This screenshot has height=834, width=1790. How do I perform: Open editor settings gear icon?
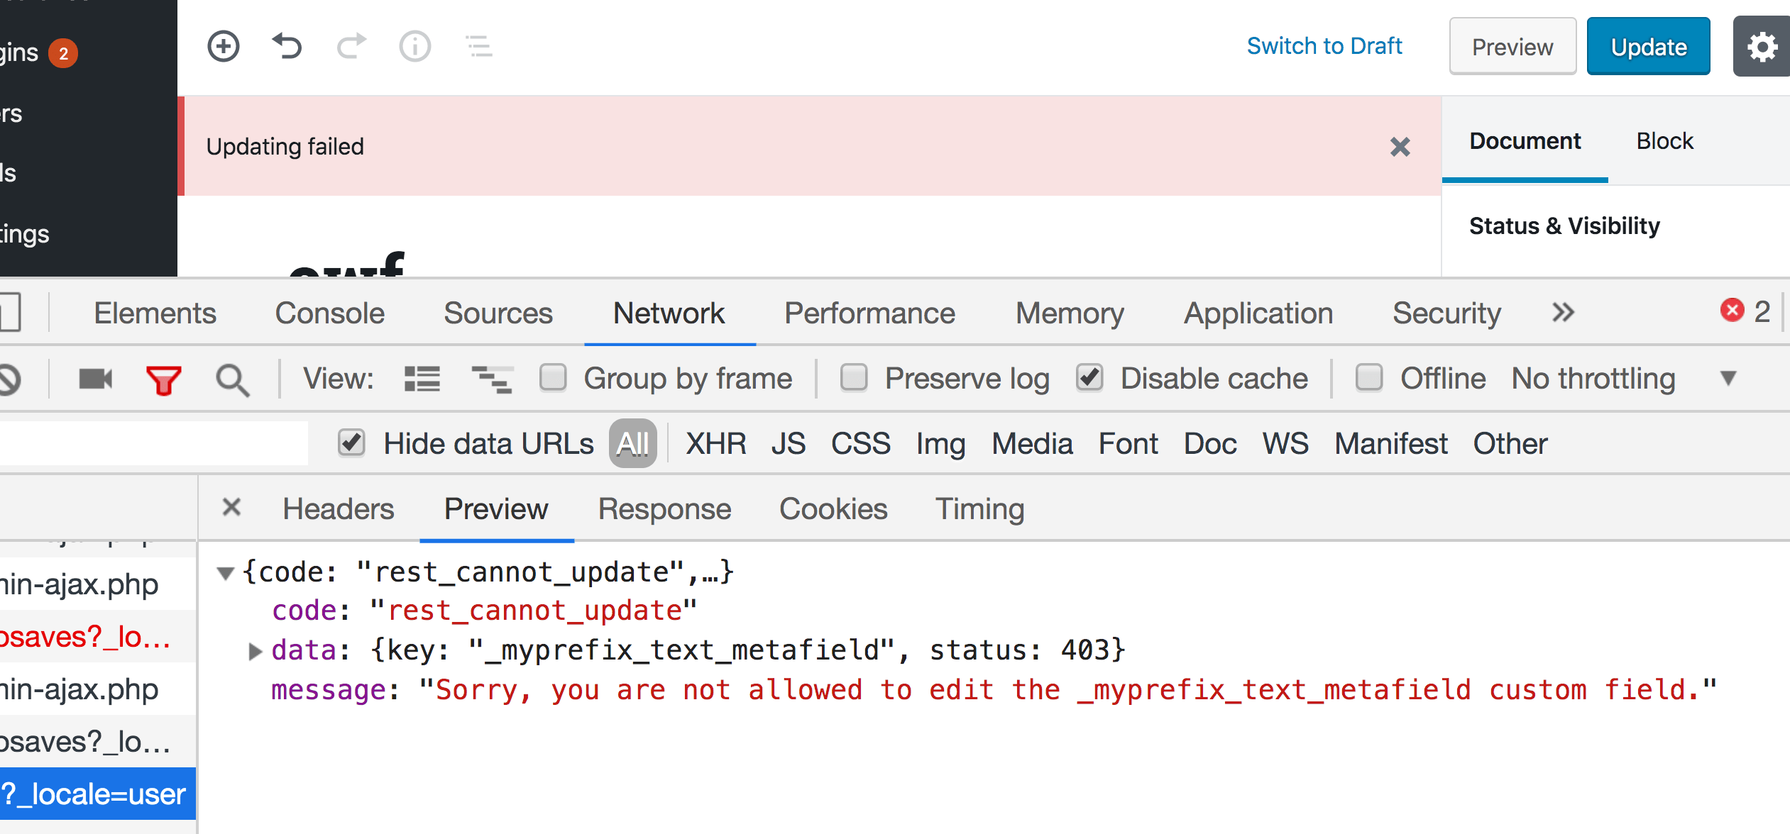[x=1761, y=48]
